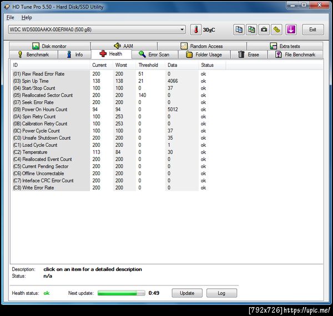
Task: Select the (07) Seek Error Rate row
Action: [x=119, y=102]
